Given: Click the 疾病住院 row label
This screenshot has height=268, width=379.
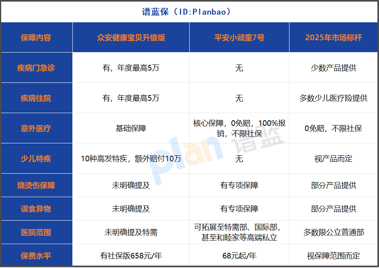Looking at the screenshot, I should [x=37, y=98].
